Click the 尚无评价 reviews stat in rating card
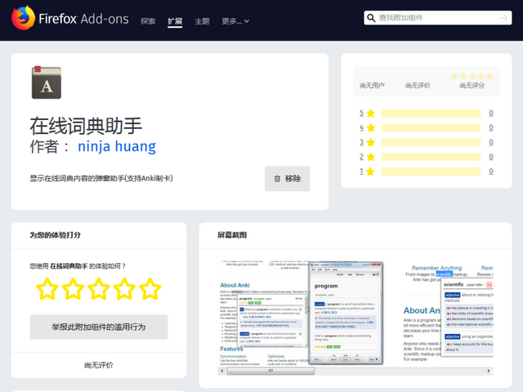This screenshot has height=392, width=523. click(x=418, y=86)
